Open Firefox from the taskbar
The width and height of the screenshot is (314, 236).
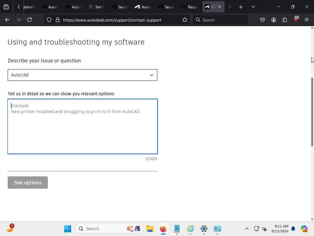(x=163, y=229)
